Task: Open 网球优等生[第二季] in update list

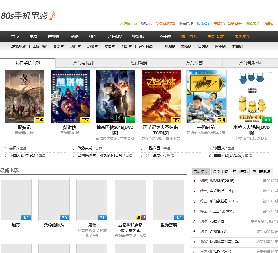Action: click(x=224, y=242)
